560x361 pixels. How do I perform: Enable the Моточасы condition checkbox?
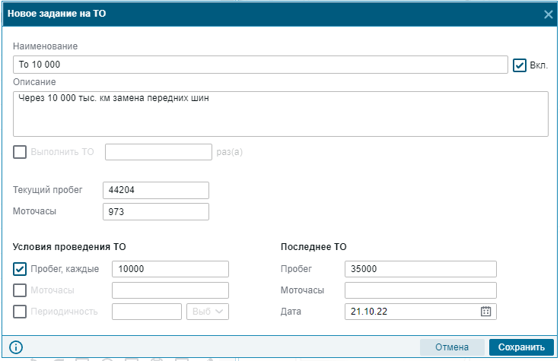[20, 290]
